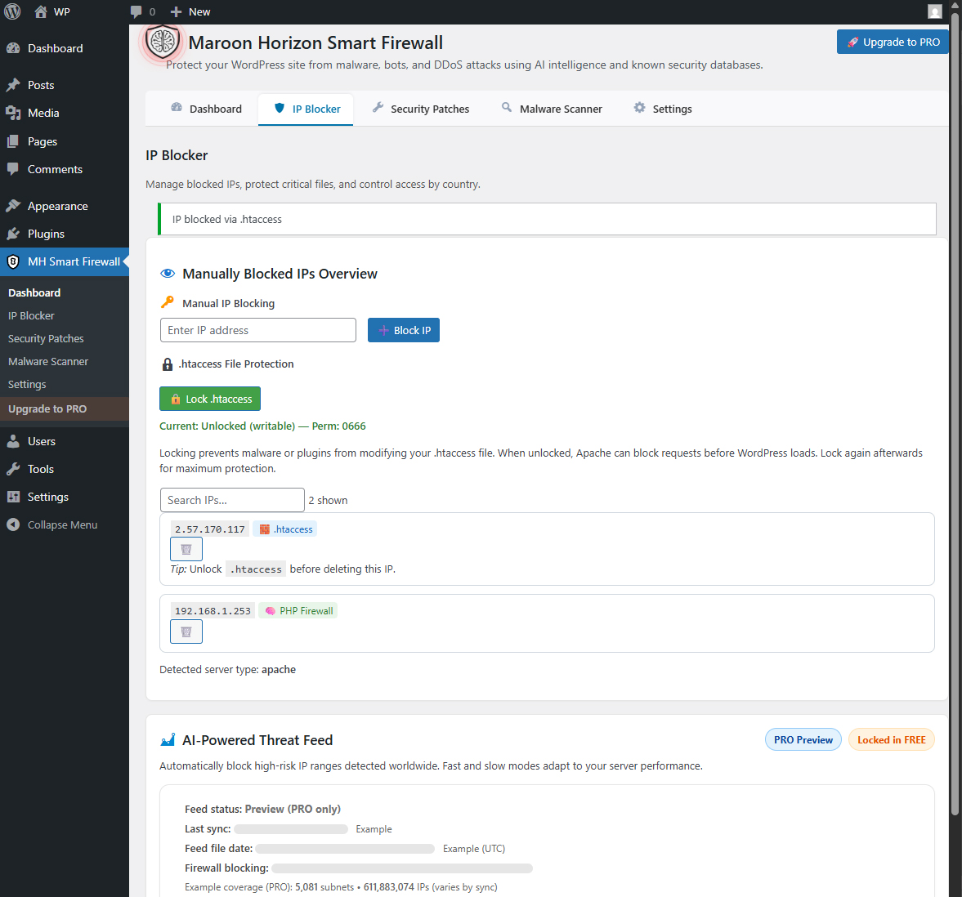Click the Last sync placeholder bar
Image resolution: width=962 pixels, height=897 pixels.
point(291,829)
